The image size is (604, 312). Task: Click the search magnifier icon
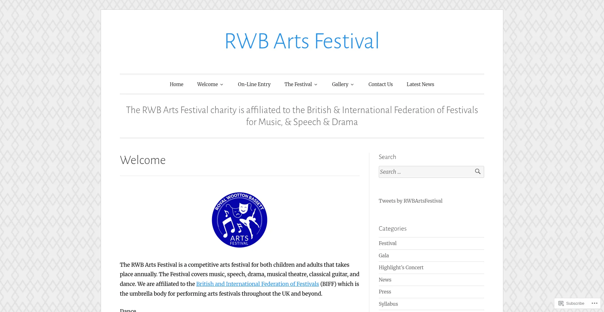click(478, 172)
